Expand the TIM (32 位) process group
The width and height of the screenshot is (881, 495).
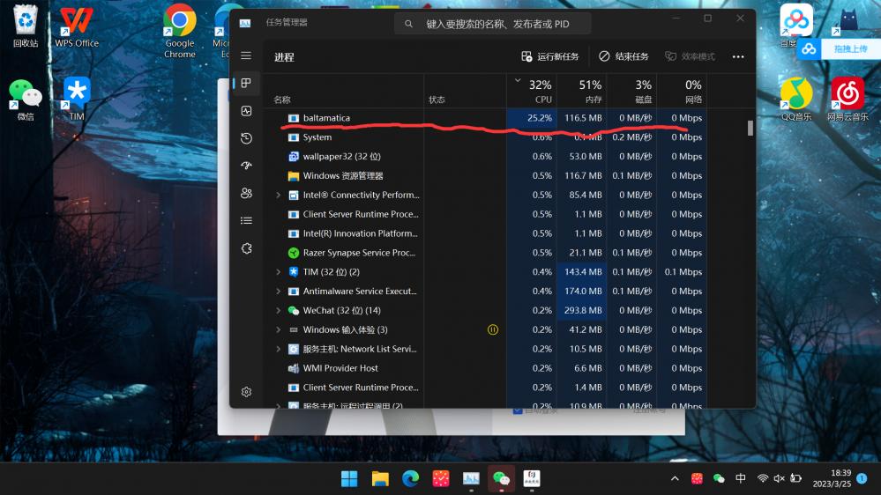pyautogui.click(x=279, y=272)
